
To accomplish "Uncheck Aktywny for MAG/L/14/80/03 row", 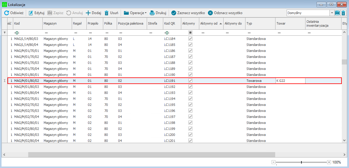I will 190,39.
